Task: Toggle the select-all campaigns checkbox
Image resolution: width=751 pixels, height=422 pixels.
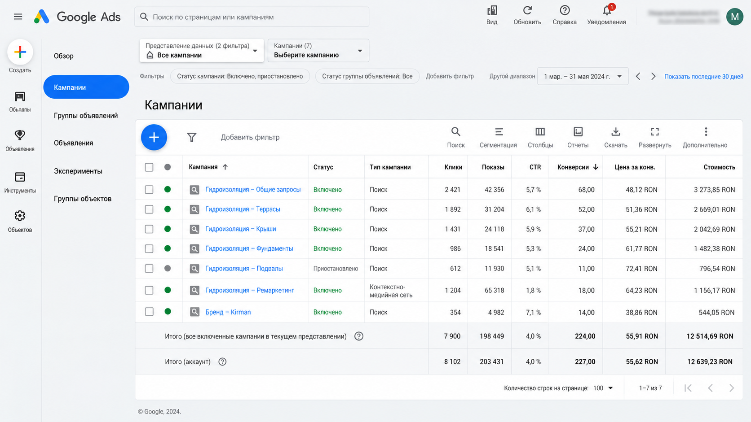Action: point(149,167)
